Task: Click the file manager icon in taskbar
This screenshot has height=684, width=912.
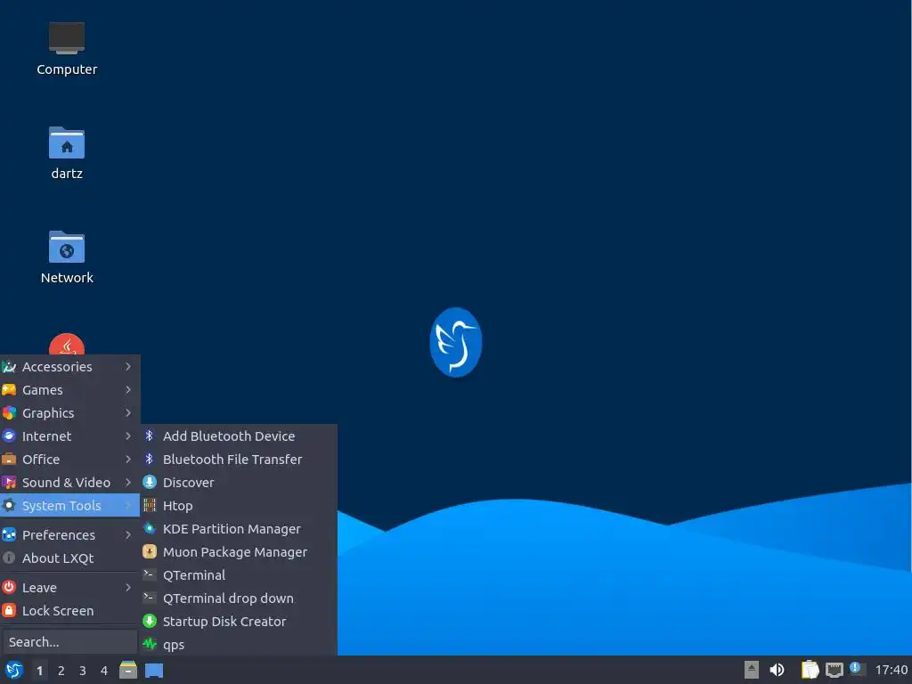Action: [x=128, y=670]
